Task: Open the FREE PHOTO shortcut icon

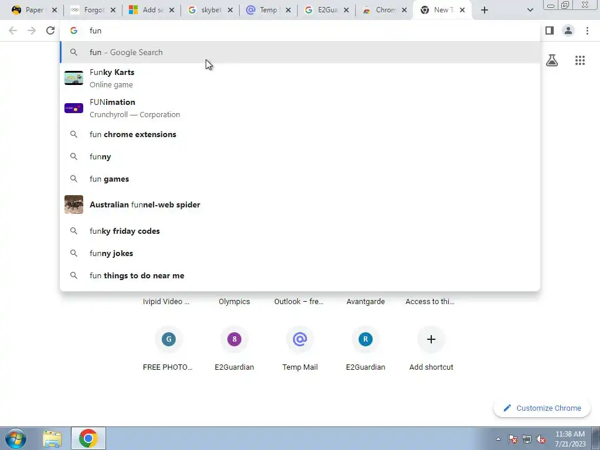Action: (169, 339)
